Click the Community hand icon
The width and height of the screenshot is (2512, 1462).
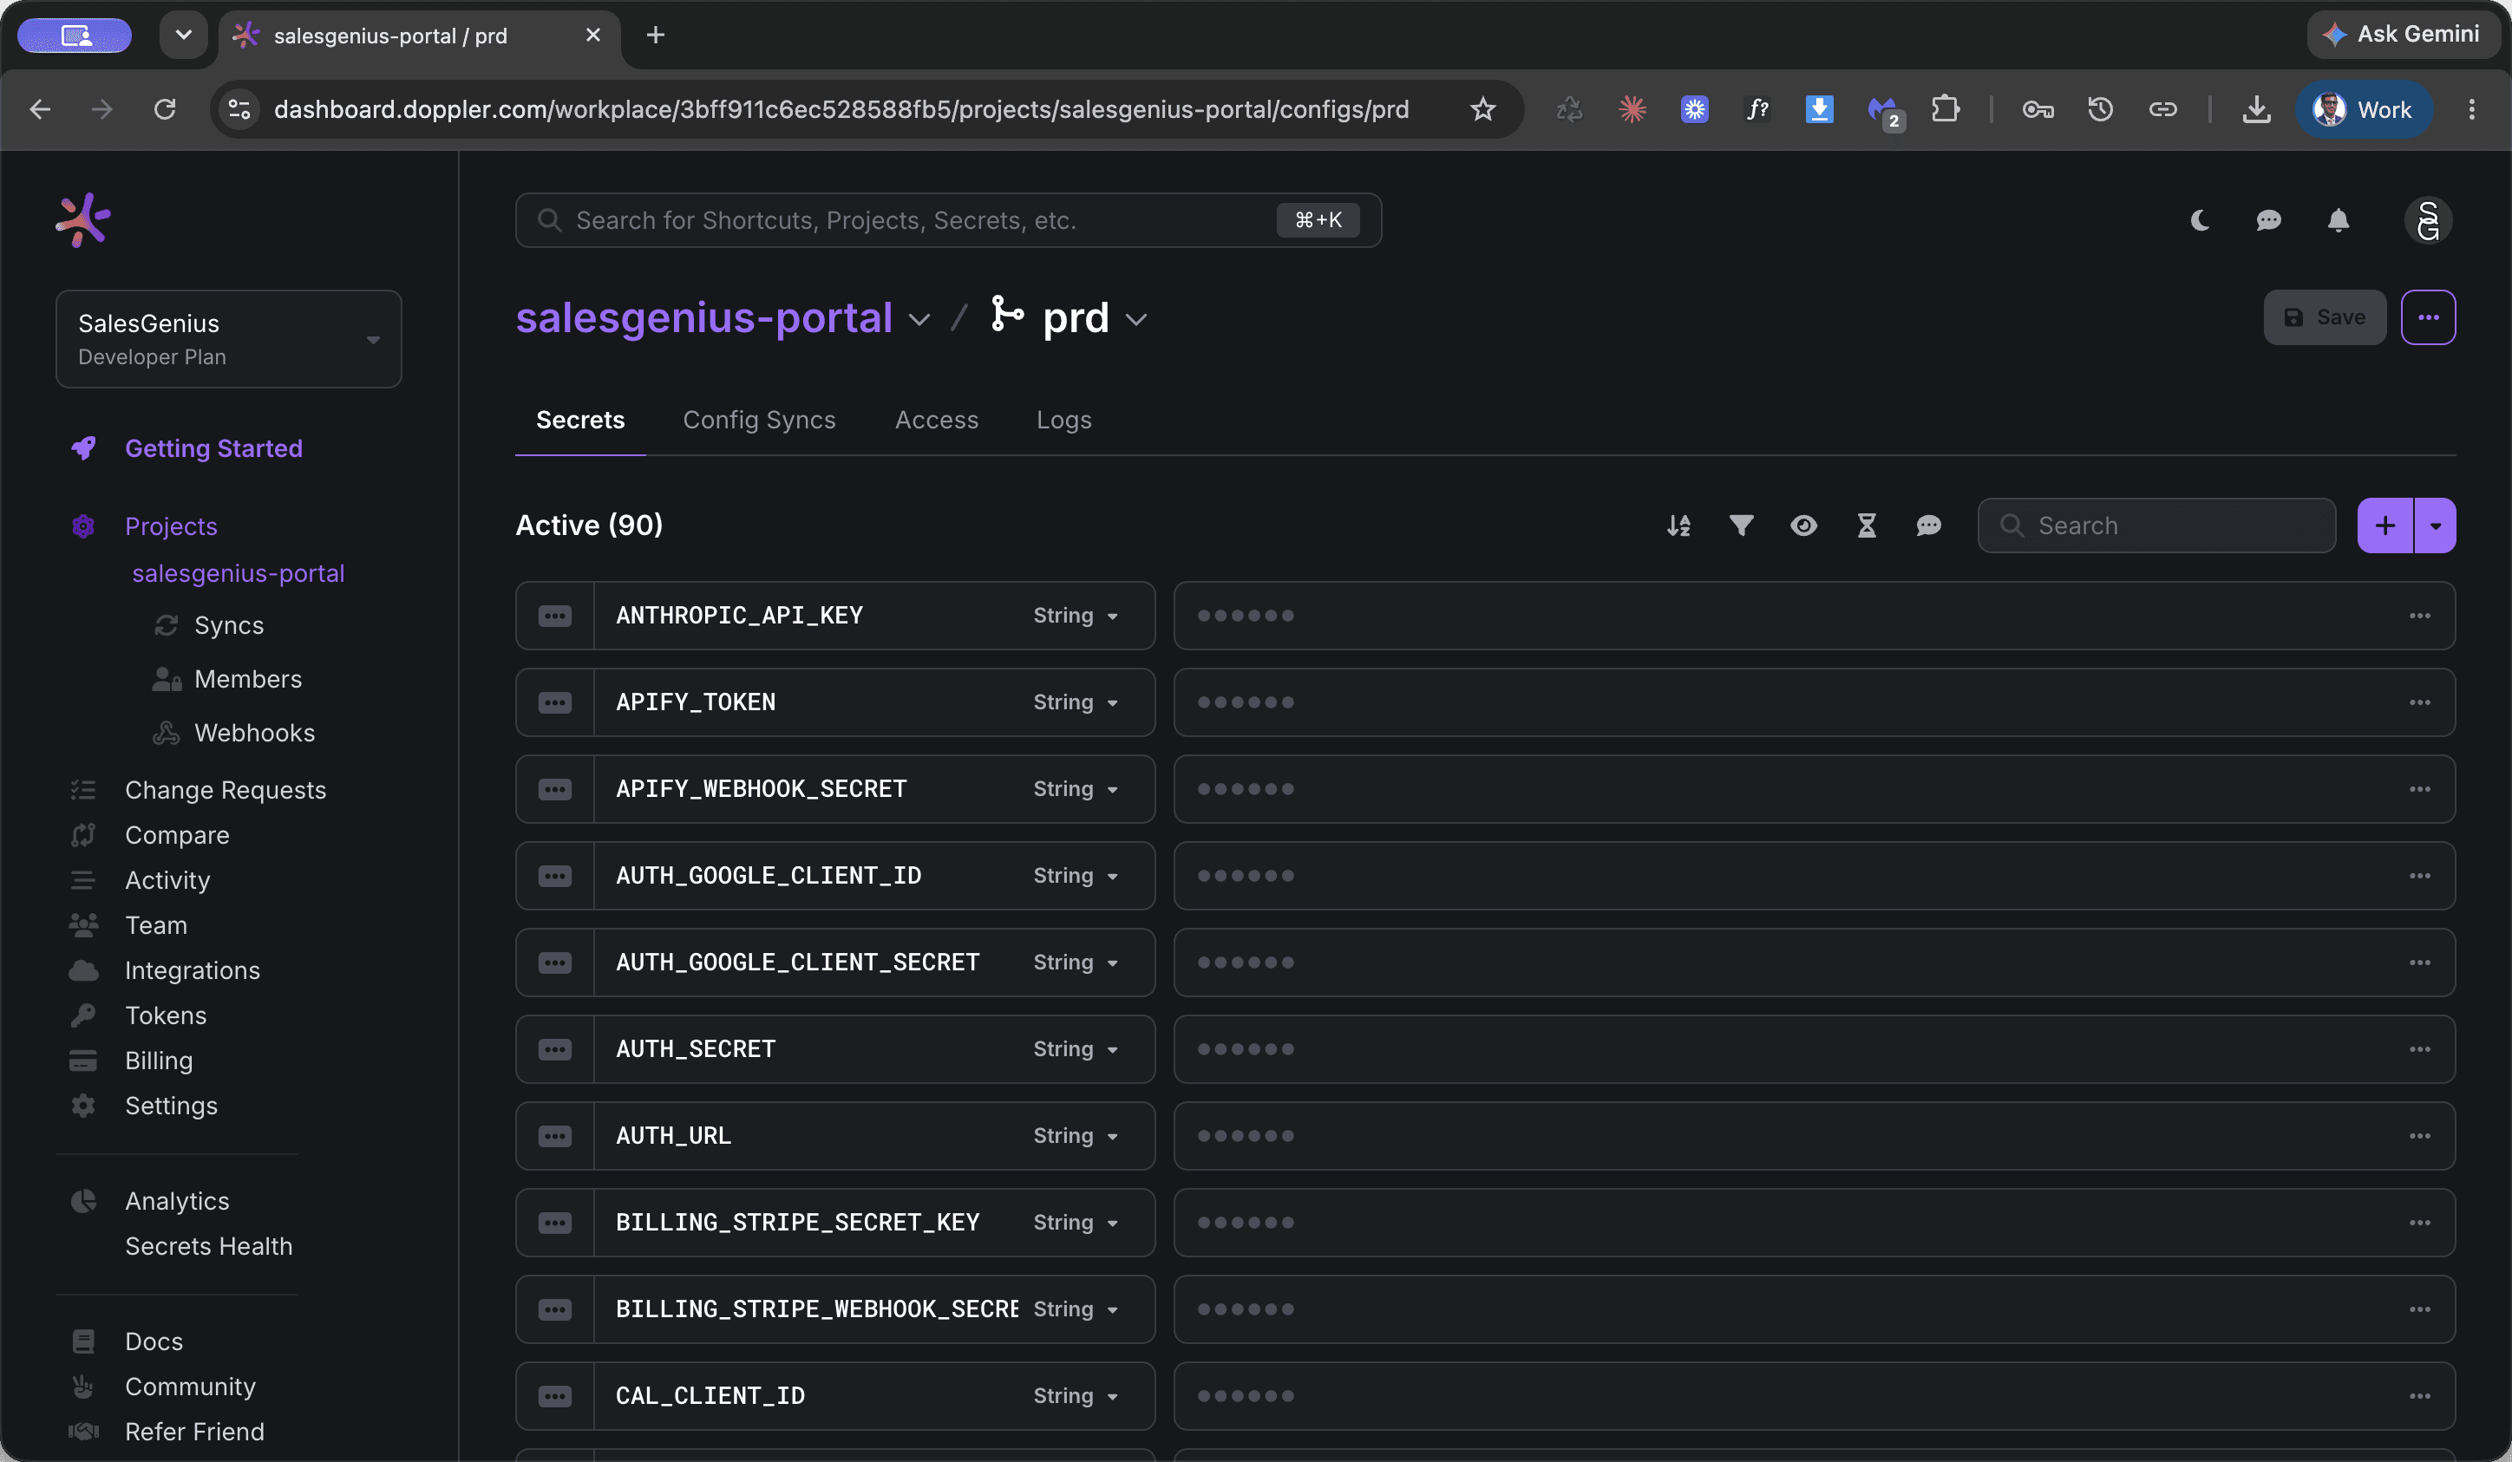82,1387
